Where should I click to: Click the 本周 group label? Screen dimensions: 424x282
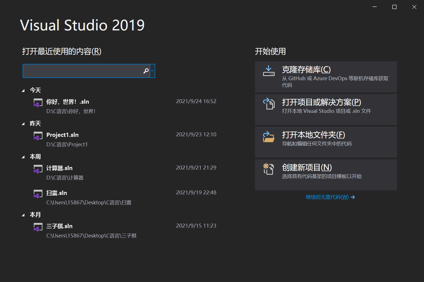click(x=35, y=157)
